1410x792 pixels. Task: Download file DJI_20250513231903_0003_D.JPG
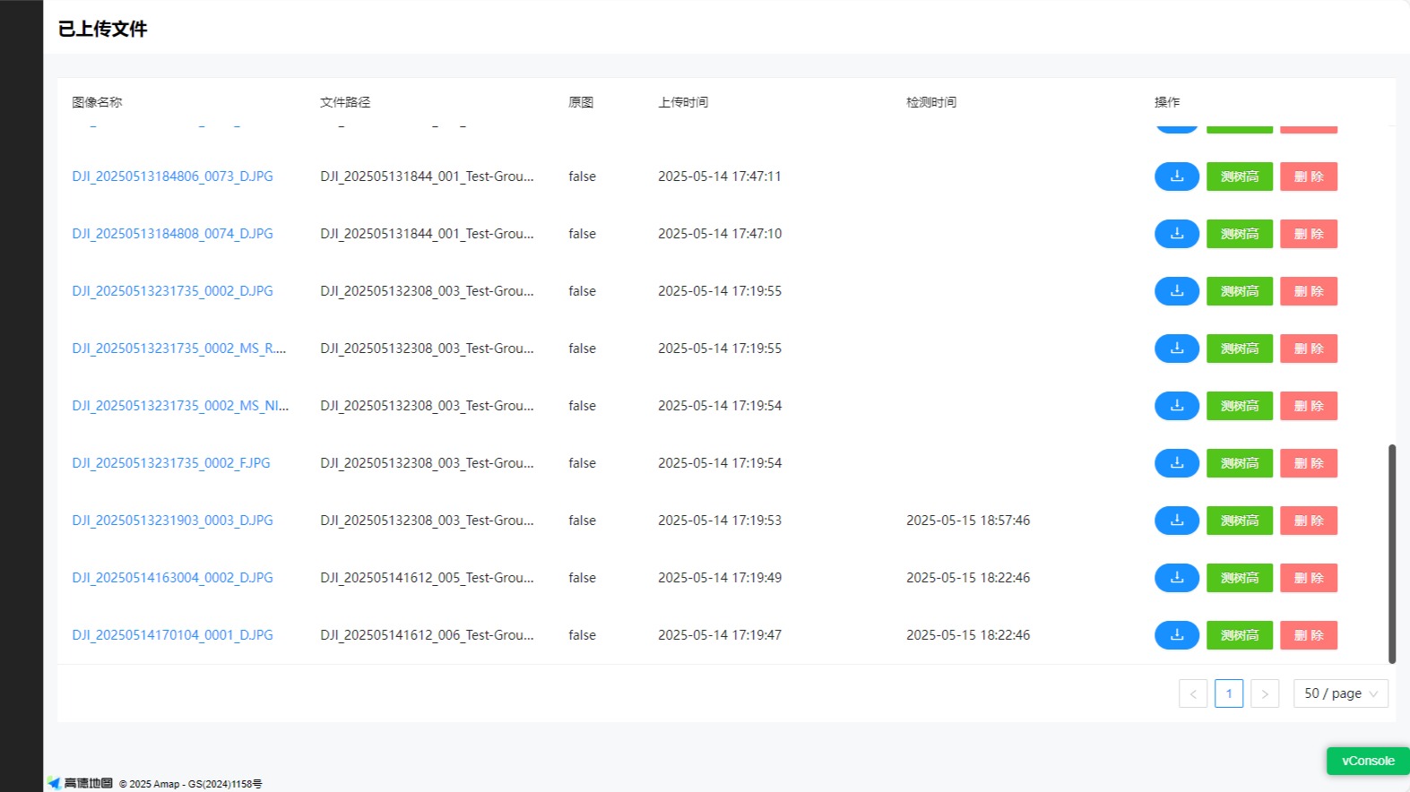click(1176, 521)
